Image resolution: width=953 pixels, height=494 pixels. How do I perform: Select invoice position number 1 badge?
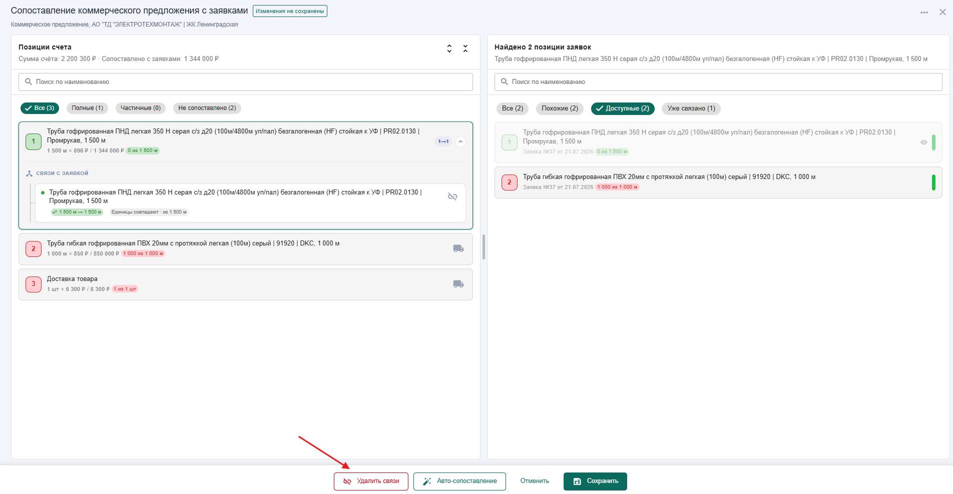pyautogui.click(x=34, y=141)
